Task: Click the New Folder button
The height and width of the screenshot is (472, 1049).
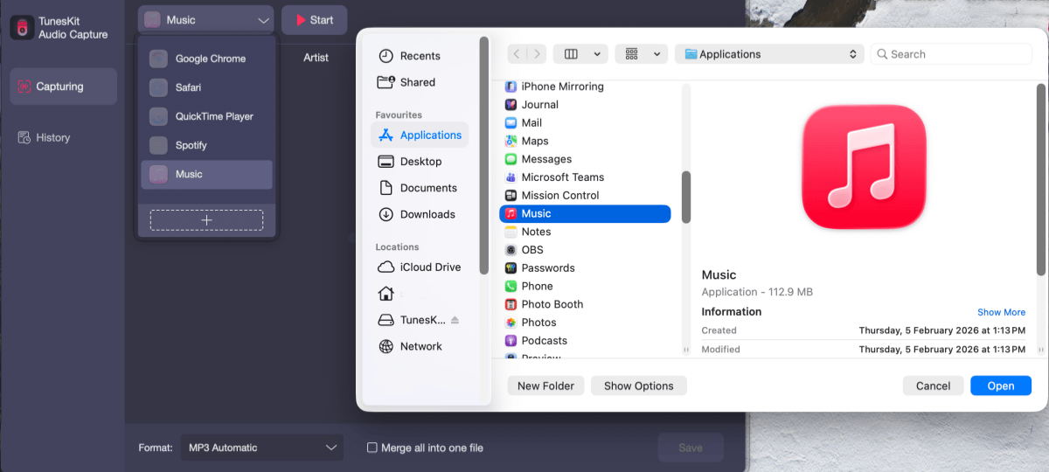Action: coord(545,385)
